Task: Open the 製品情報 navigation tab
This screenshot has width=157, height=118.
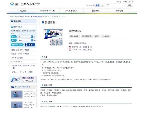Action: pyautogui.click(x=23, y=11)
